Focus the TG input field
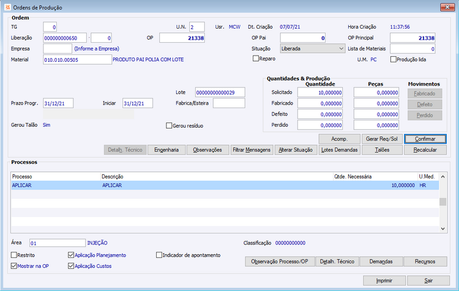Viewport: 459px width, 291px height. click(x=50, y=27)
